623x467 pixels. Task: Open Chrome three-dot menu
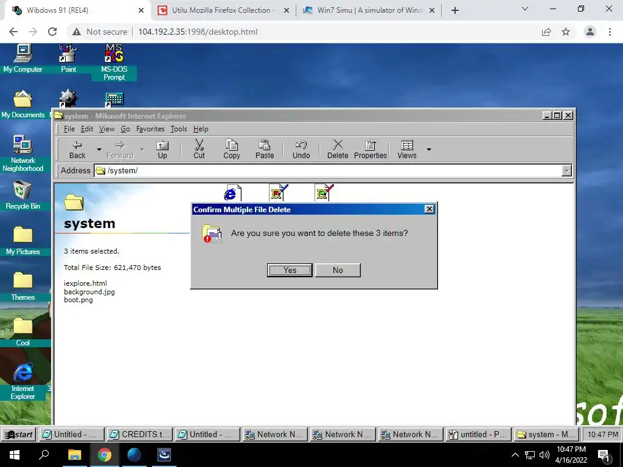click(610, 32)
